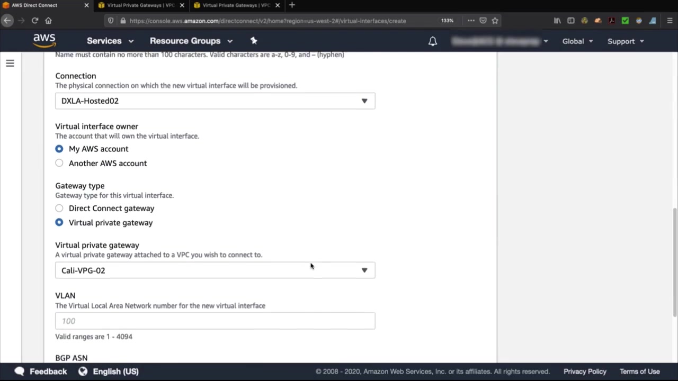Open the Firefox application menu
Viewport: 678px width, 381px height.
(x=670, y=21)
